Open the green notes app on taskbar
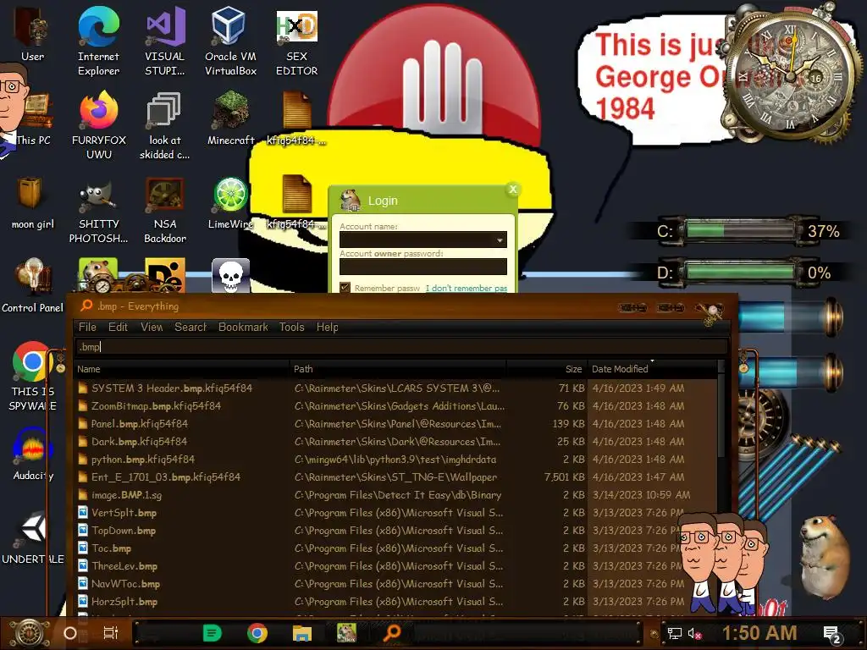Viewport: 867px width, 650px height. (212, 633)
